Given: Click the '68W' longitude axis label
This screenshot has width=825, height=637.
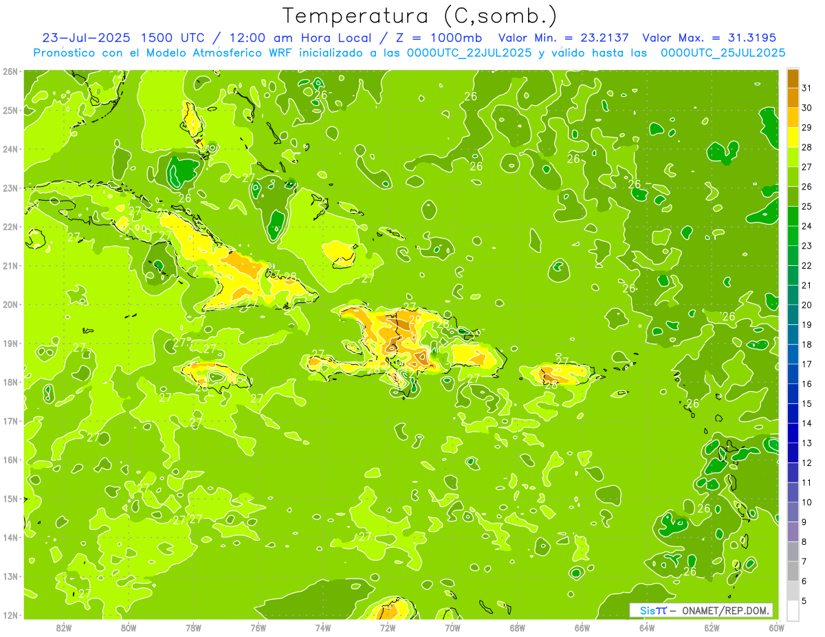Looking at the screenshot, I should coord(518,627).
